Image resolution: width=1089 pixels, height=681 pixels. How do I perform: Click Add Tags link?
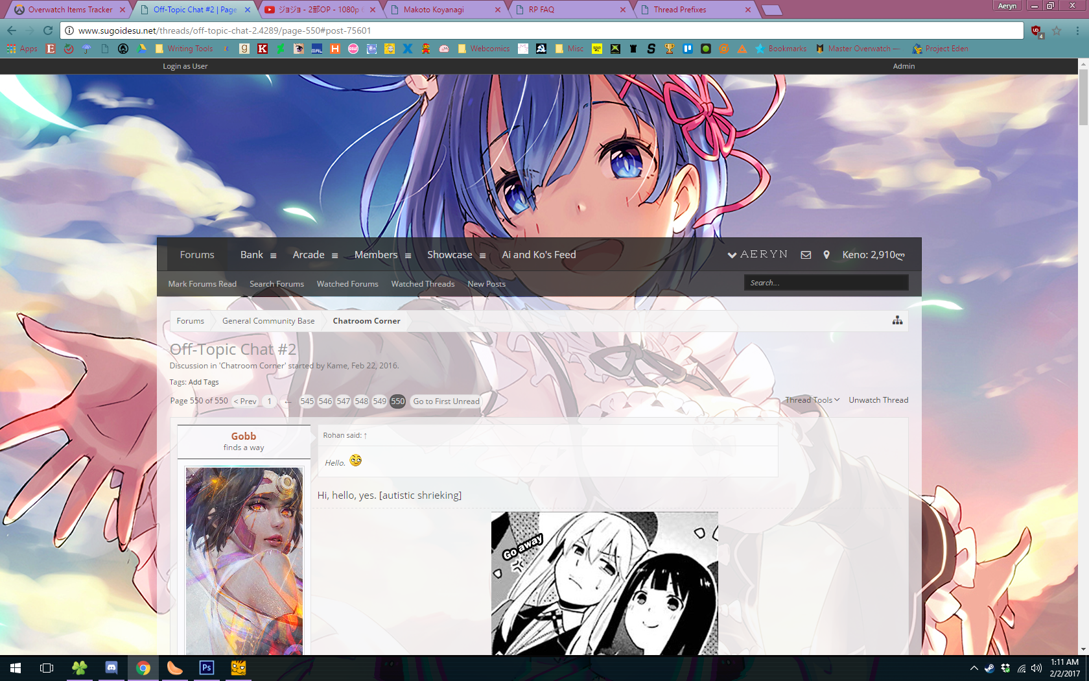(x=204, y=382)
